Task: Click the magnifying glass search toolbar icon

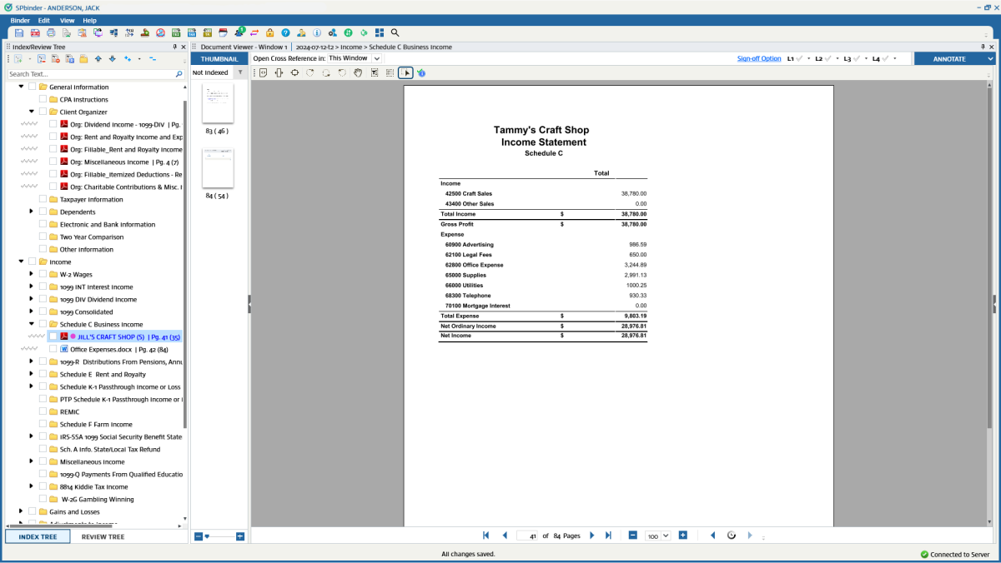Action: tap(395, 33)
